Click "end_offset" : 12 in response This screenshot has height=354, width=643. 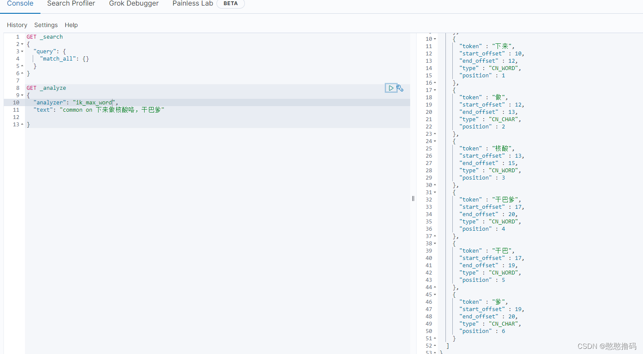(x=488, y=61)
